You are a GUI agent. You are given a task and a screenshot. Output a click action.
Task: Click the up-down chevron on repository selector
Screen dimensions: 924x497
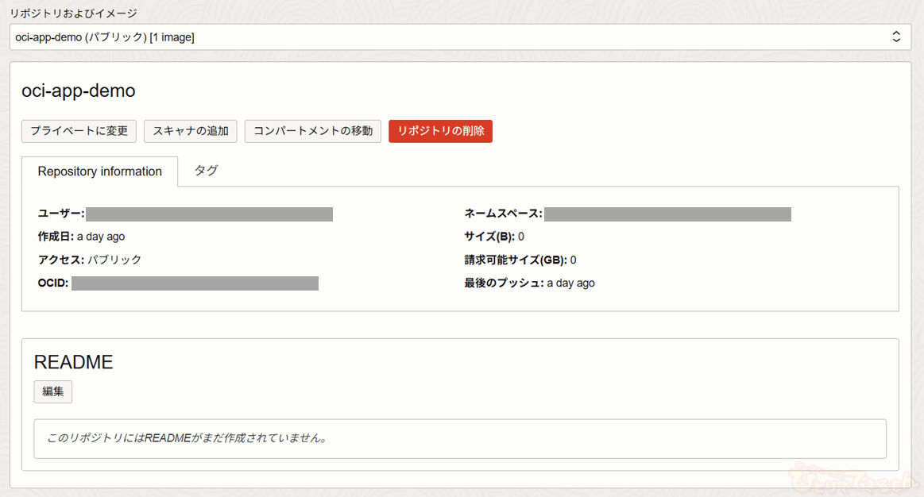tap(896, 37)
